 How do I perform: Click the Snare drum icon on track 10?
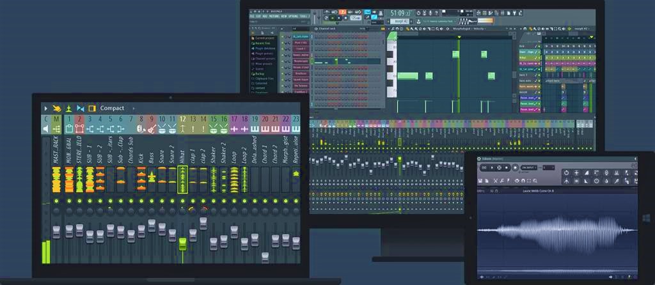pyautogui.click(x=162, y=129)
